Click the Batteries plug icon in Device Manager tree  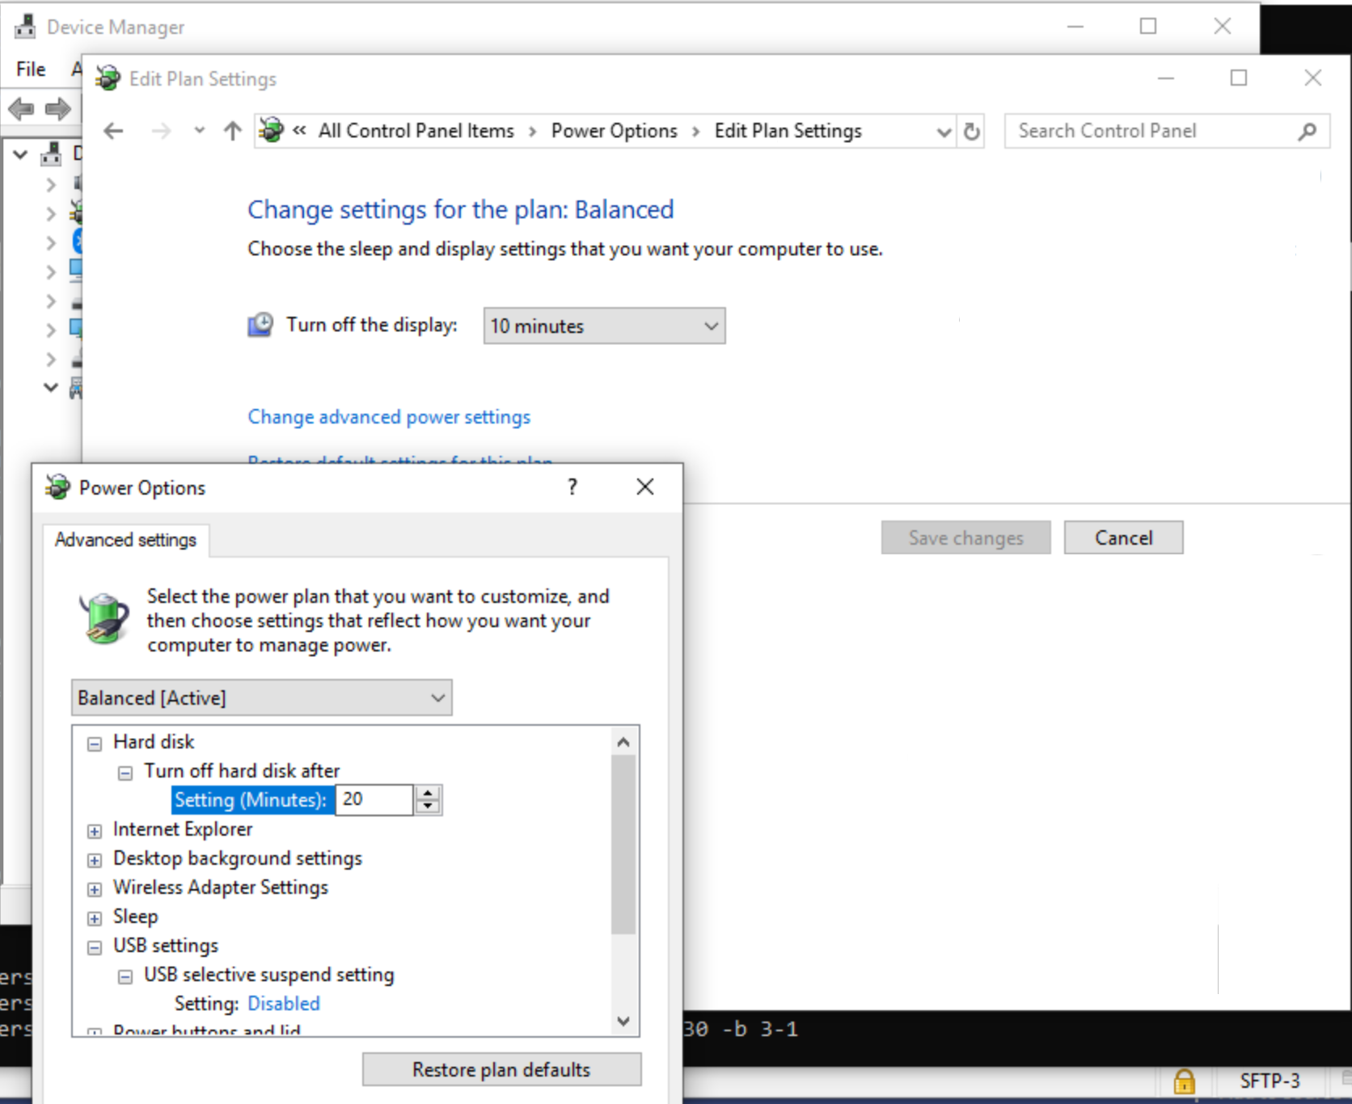(78, 213)
